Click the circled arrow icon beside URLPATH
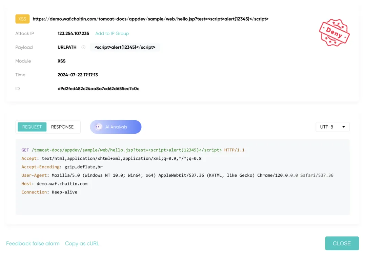 pyautogui.click(x=83, y=47)
